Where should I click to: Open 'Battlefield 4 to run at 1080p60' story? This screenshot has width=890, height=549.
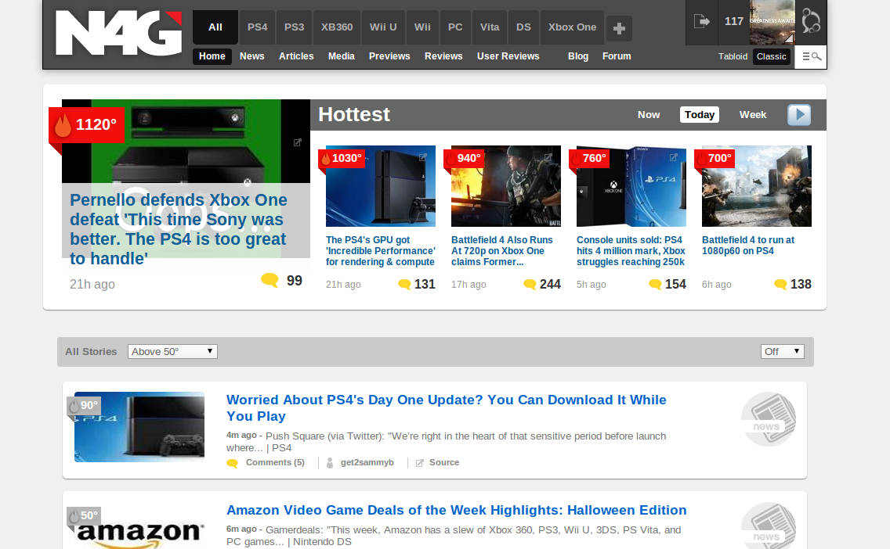(x=748, y=246)
